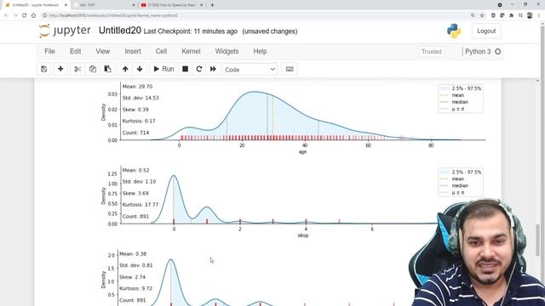Open the File menu

point(49,51)
